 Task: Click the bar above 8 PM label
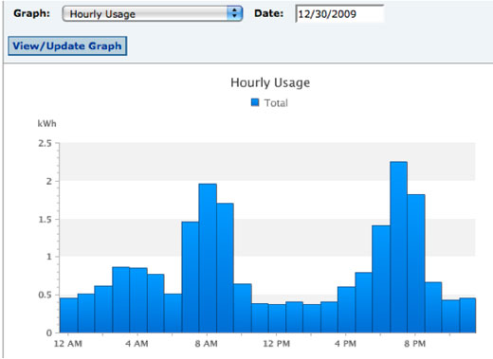(x=416, y=263)
